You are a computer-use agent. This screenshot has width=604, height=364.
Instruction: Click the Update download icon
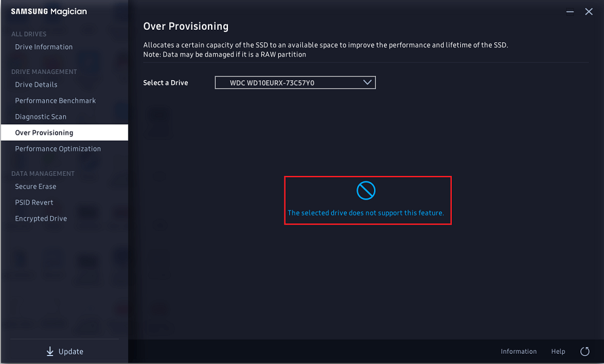tap(50, 351)
